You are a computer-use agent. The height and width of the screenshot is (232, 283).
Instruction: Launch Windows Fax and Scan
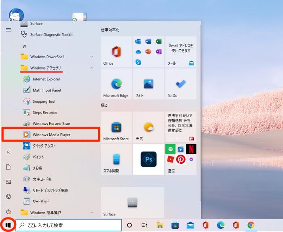[x=51, y=124]
